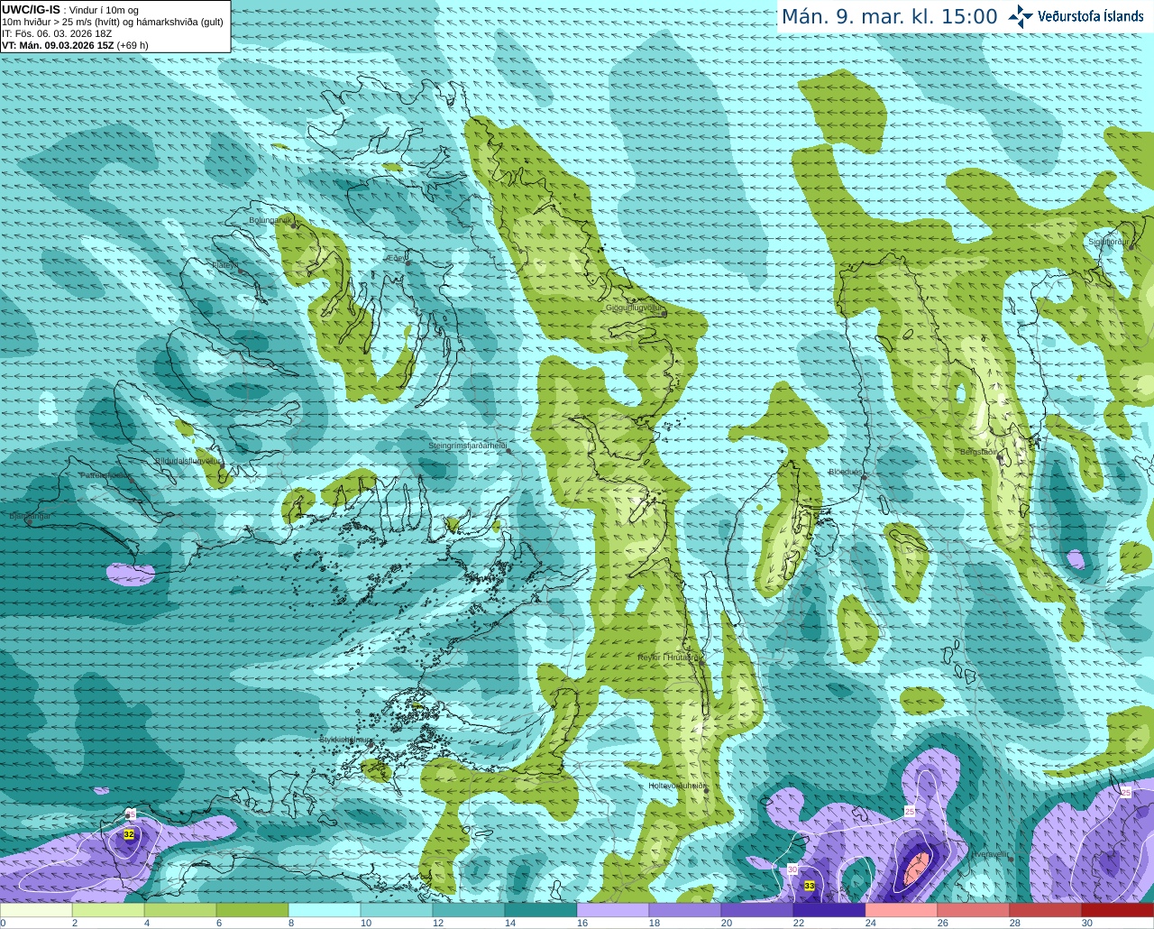This screenshot has width=1154, height=929.
Task: Click the 14–16 m/s dark teal legend swatch
Action: click(541, 910)
